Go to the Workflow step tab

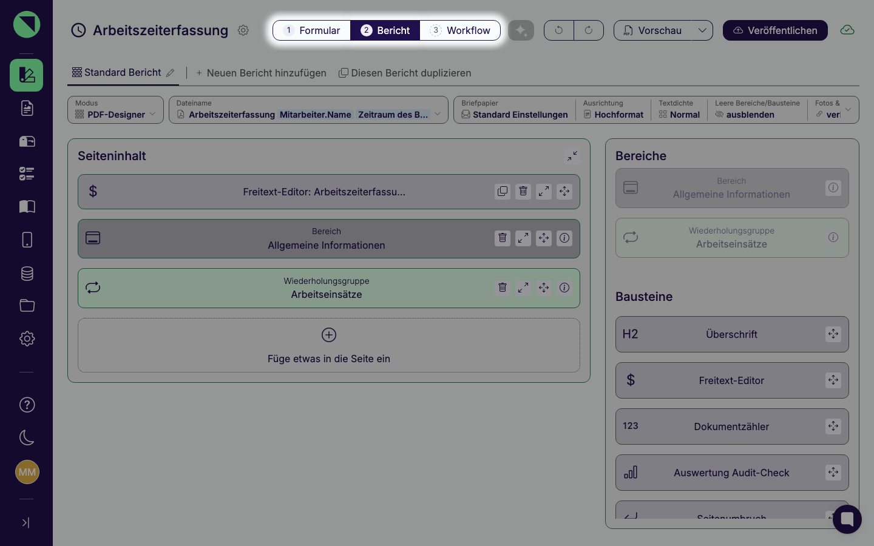click(460, 30)
